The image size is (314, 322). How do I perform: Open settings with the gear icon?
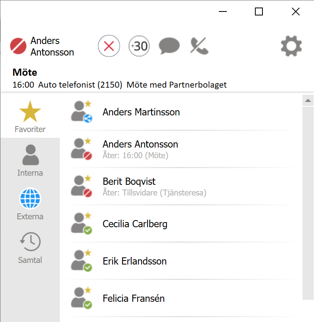click(x=291, y=46)
